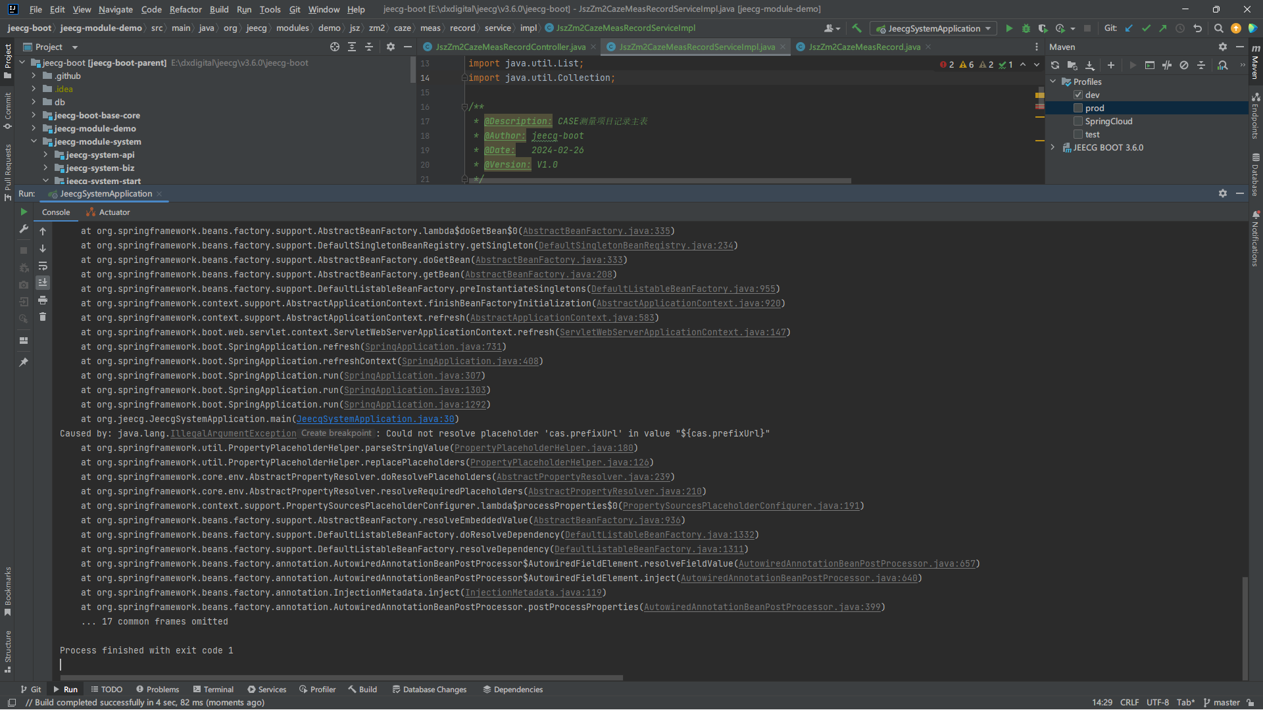This screenshot has height=710, width=1263.
Task: Expand JEECG BOOT 3.6.0 Maven node
Action: (1053, 147)
